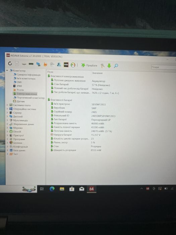Click the blue person toolbar icon

click(x=59, y=64)
